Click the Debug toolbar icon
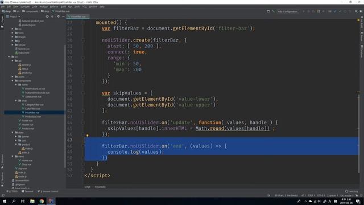The image size is (364, 205). tap(308, 11)
